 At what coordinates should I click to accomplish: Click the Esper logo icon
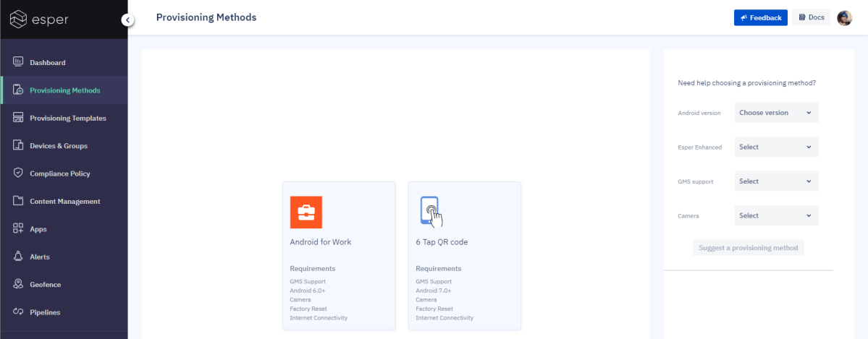tap(19, 20)
